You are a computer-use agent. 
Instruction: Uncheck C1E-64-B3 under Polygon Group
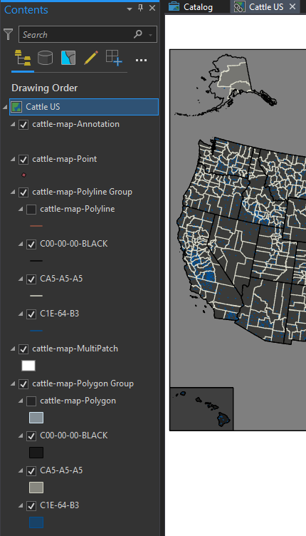31,506
